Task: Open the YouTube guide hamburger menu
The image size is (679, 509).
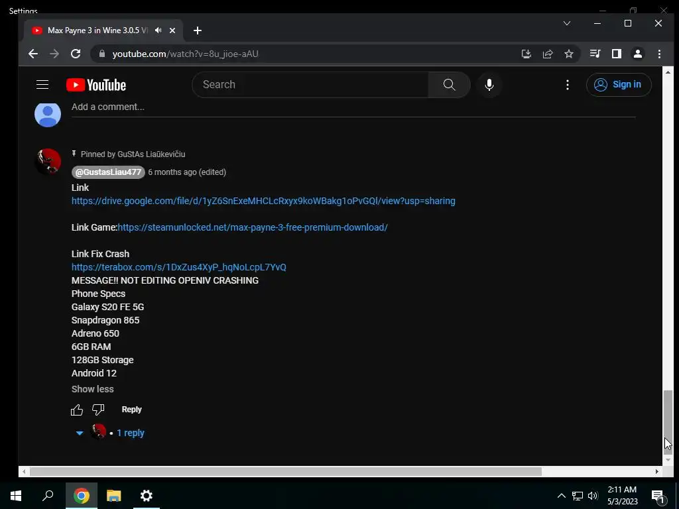Action: (x=42, y=84)
